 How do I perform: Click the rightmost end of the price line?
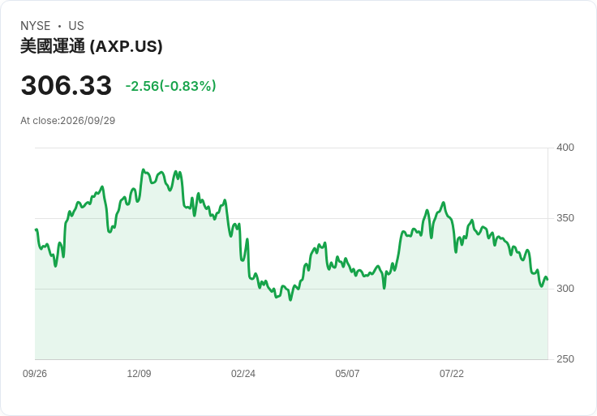[x=548, y=280]
